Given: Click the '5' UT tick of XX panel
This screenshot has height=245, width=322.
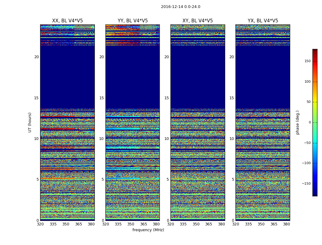Looking at the screenshot, I should (x=38, y=179).
